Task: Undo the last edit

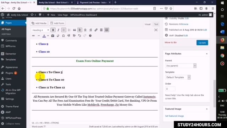Action: (79, 36)
